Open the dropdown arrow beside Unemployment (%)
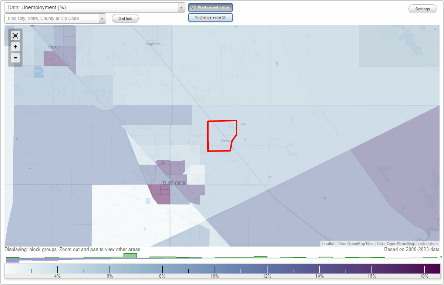The width and height of the screenshot is (444, 285). [181, 7]
